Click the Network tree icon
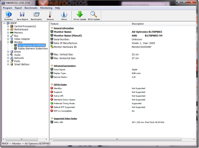This screenshot has width=199, height=148. click(12, 58)
